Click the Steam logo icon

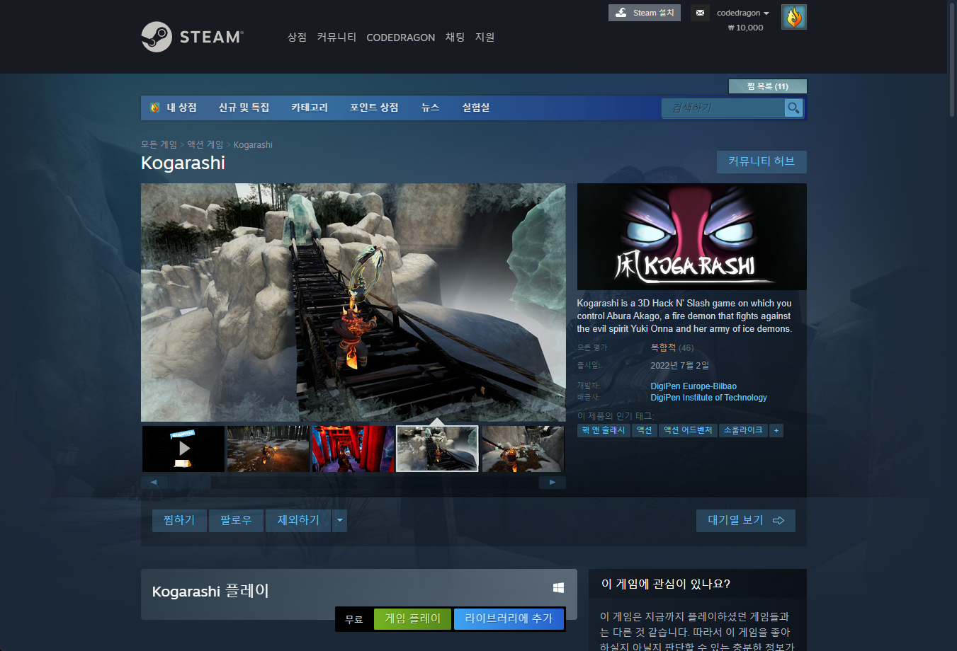click(157, 37)
